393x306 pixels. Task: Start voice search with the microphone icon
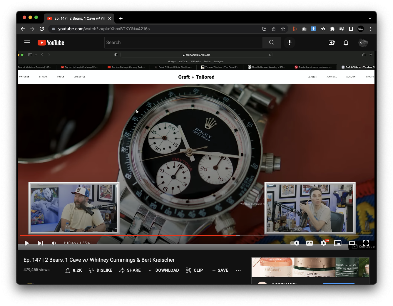(290, 43)
